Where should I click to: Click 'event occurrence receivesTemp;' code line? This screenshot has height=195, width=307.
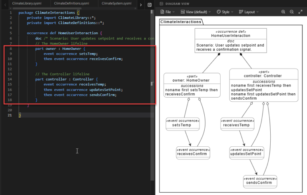pyautogui.click(x=75, y=85)
